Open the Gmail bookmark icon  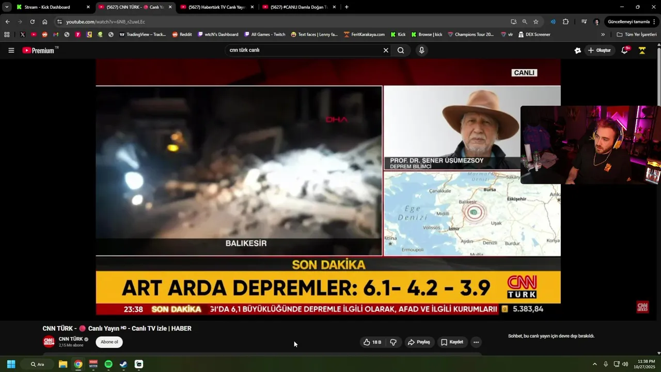(56, 35)
